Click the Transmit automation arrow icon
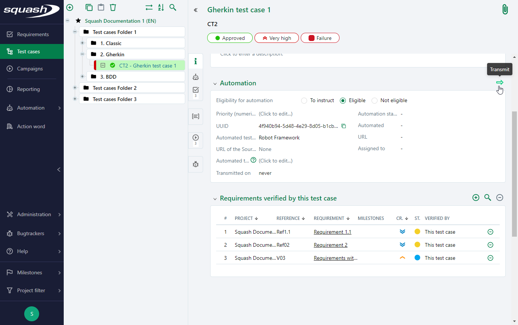 tap(499, 82)
